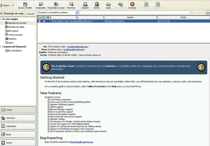210x146 pixels.
Task: Click the sender evolution@novell.com link
Action: point(78,47)
